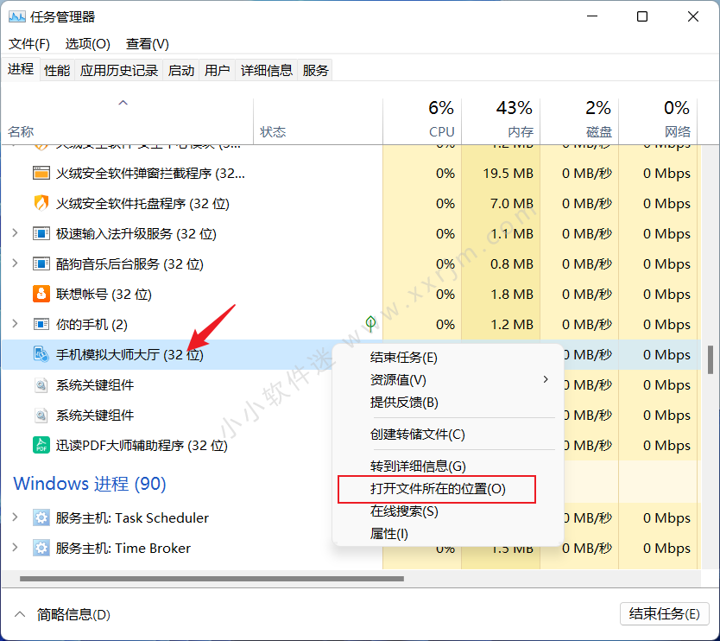This screenshot has width=720, height=641.
Task: Switch to the 用户 tab
Action: click(218, 70)
